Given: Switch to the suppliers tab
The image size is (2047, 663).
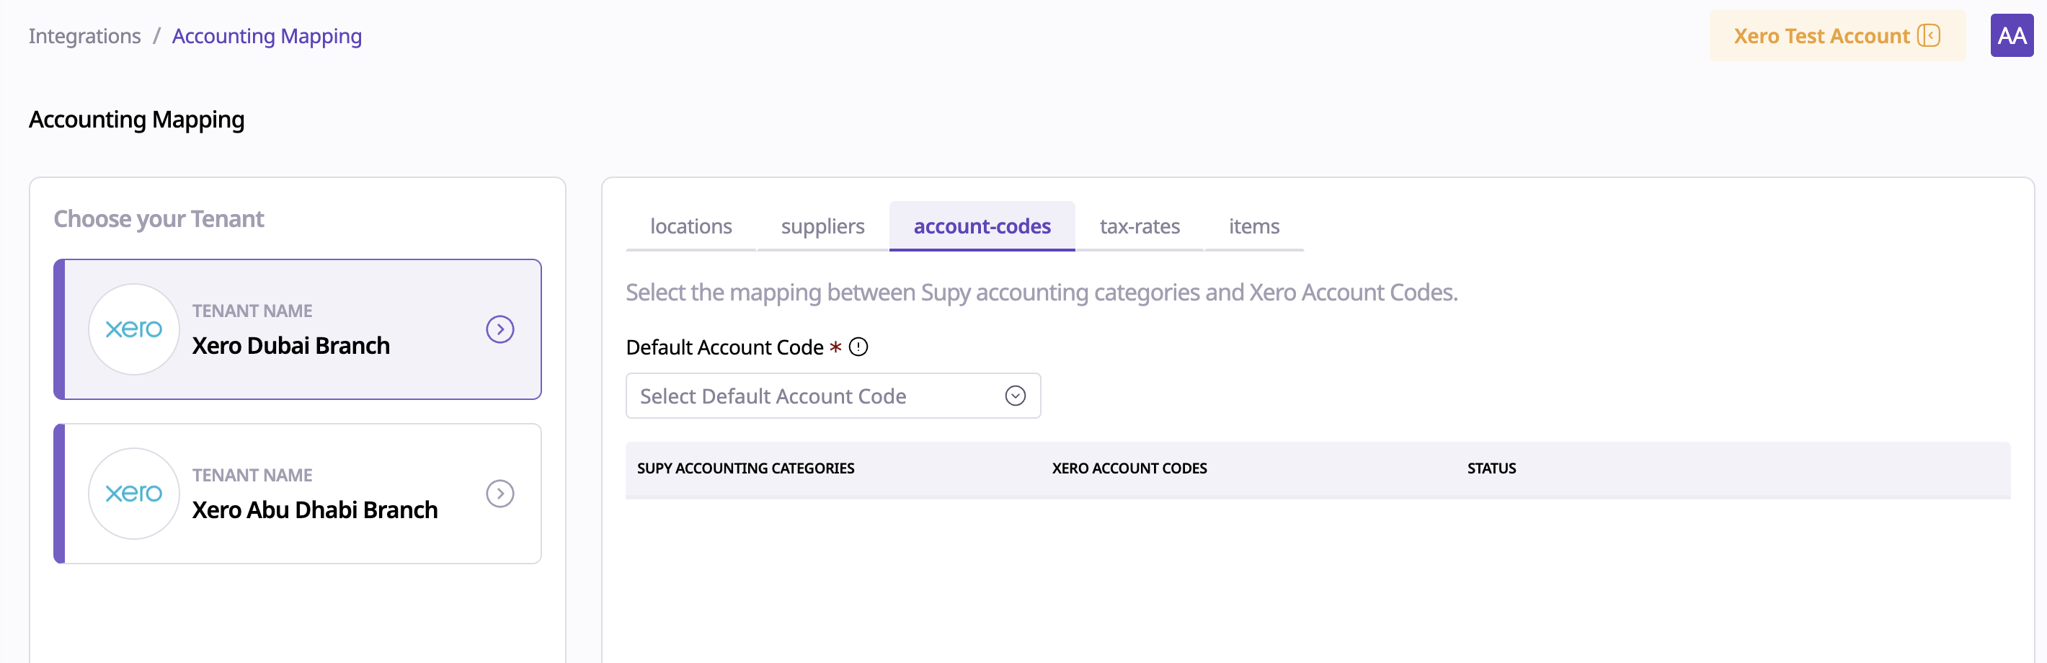Looking at the screenshot, I should click(822, 226).
